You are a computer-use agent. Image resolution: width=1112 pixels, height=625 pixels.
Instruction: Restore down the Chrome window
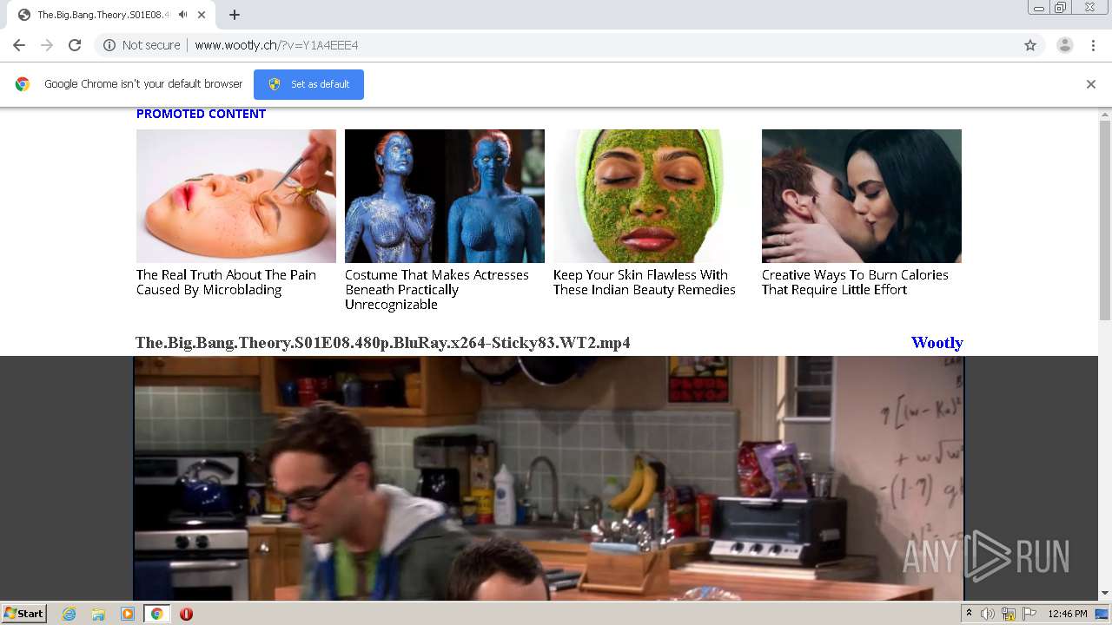click(x=1060, y=8)
